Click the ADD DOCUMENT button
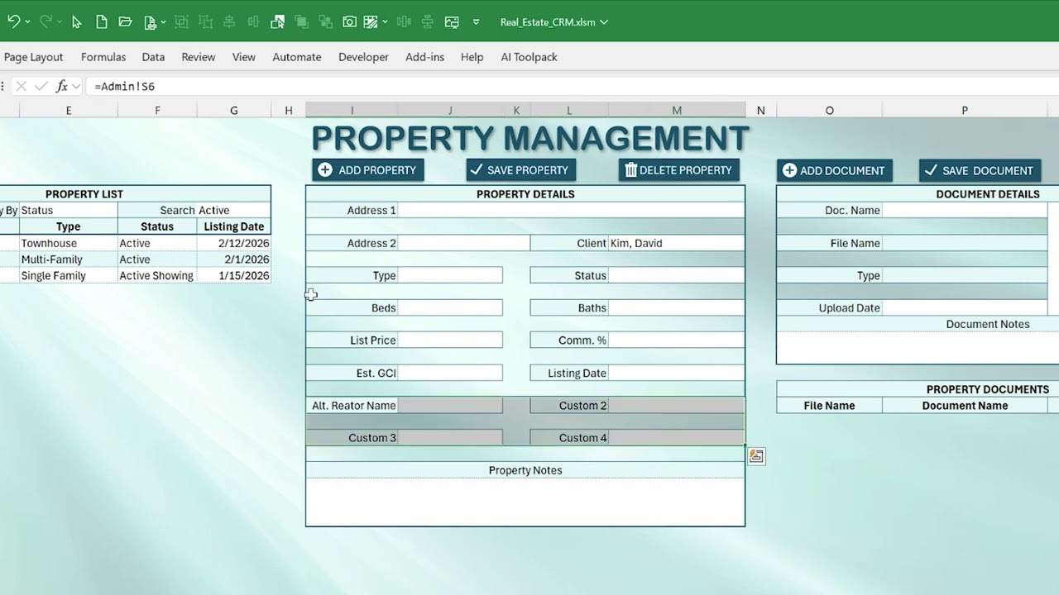Viewport: 1059px width, 595px height. (834, 170)
